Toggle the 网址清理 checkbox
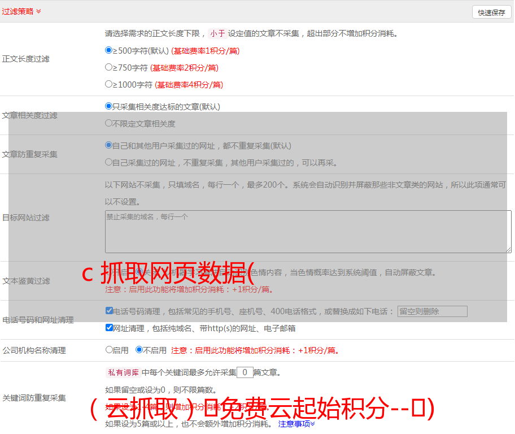The width and height of the screenshot is (515, 434). 109,328
